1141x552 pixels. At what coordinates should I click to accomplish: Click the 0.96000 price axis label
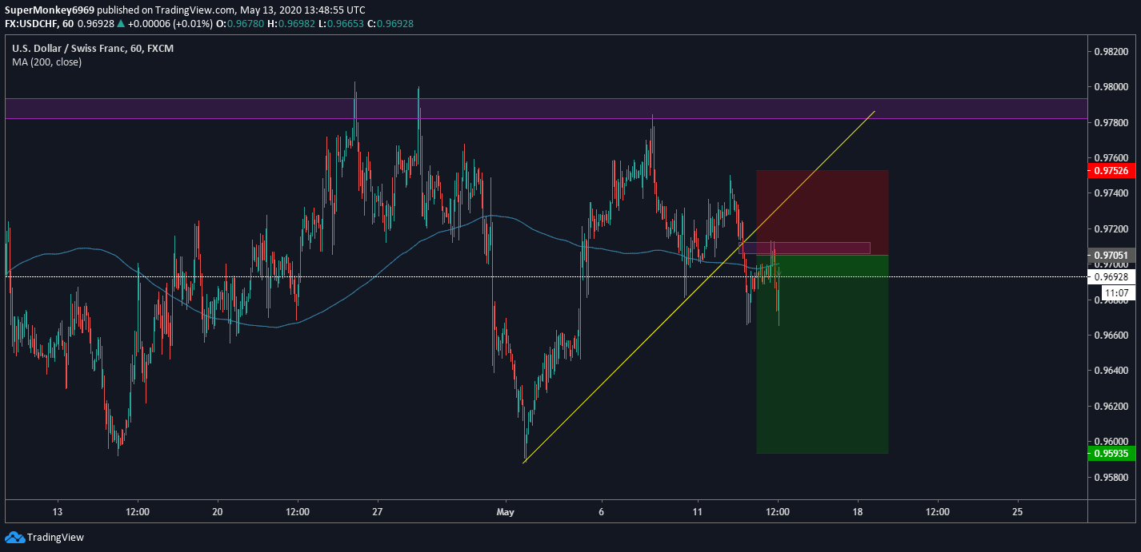click(1111, 441)
